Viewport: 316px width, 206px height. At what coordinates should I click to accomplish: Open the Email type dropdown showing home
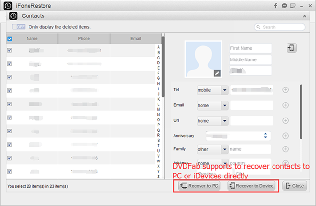[213, 105]
